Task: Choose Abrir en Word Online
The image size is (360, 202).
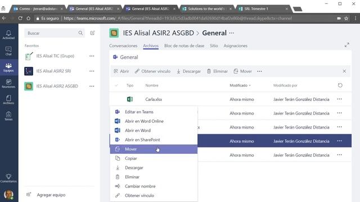Action: click(x=154, y=121)
